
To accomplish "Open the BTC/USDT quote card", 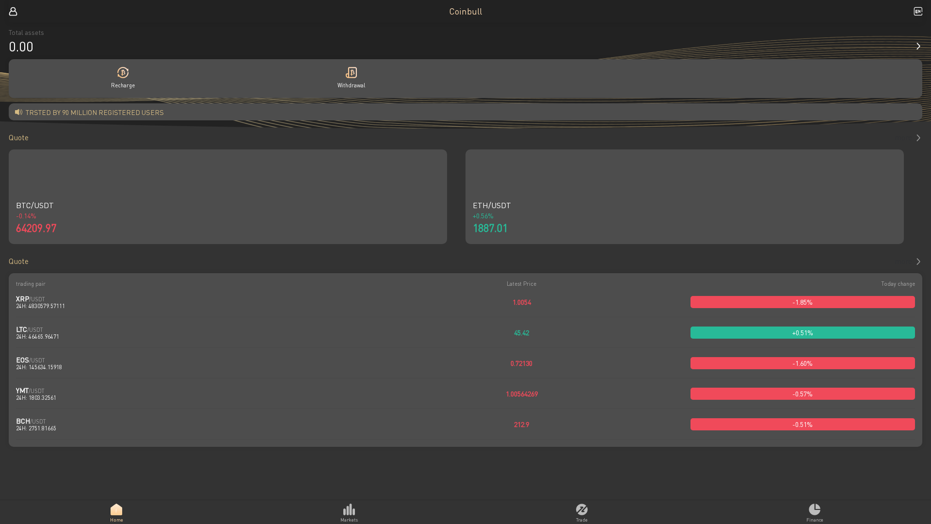I will 228,196.
